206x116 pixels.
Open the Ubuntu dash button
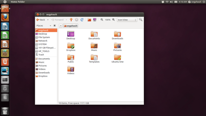click(x=5, y=2)
